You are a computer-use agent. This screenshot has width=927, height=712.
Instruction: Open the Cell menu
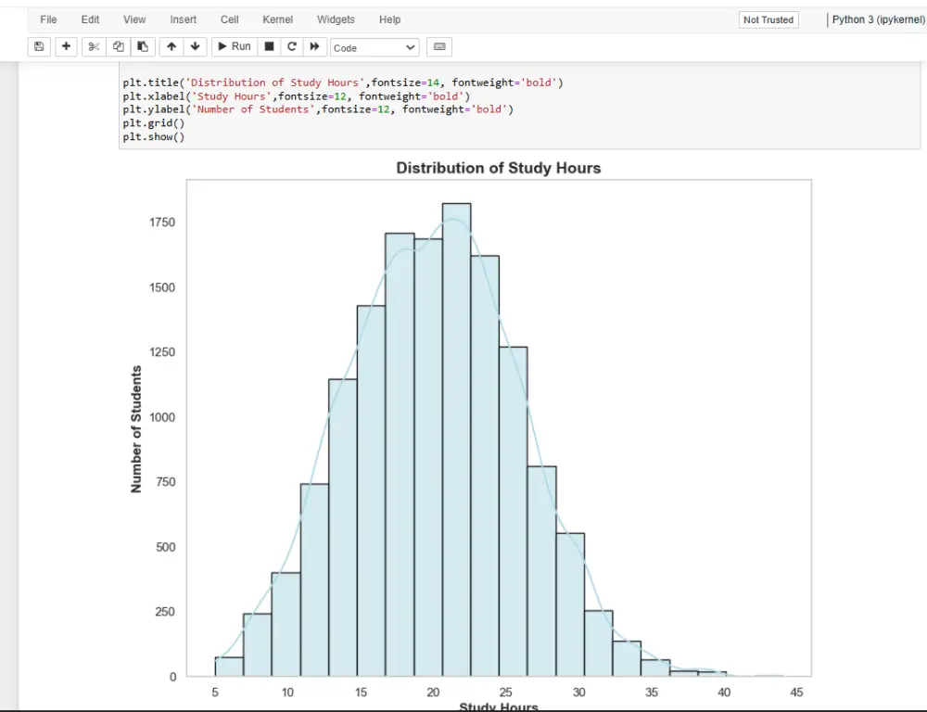click(229, 19)
